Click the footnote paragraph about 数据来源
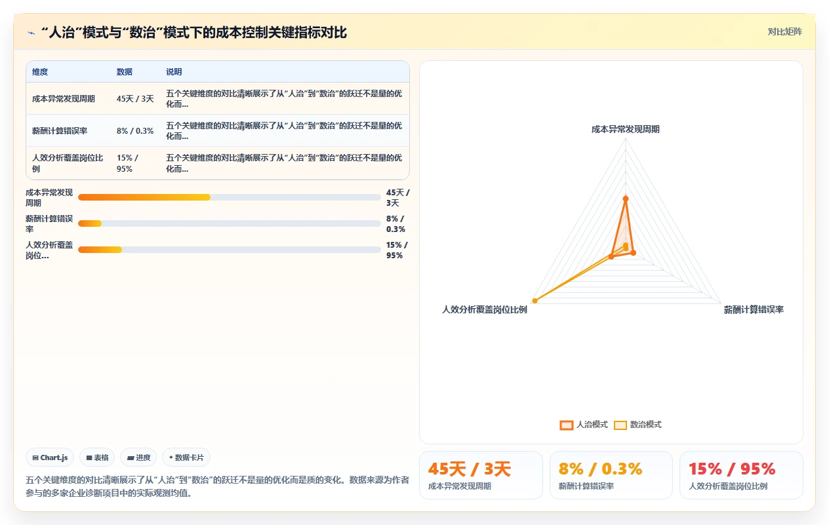 [x=217, y=486]
